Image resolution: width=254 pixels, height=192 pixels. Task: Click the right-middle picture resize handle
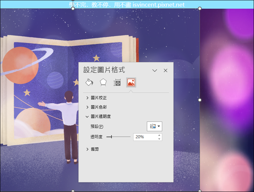coord(200,100)
